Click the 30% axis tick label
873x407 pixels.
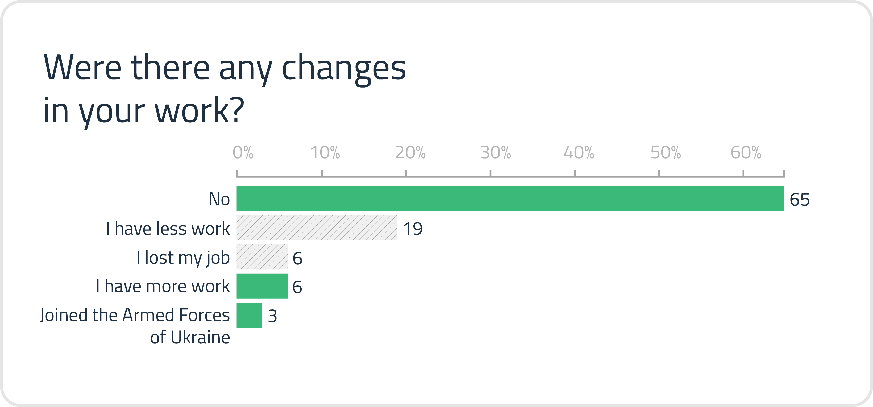click(496, 152)
